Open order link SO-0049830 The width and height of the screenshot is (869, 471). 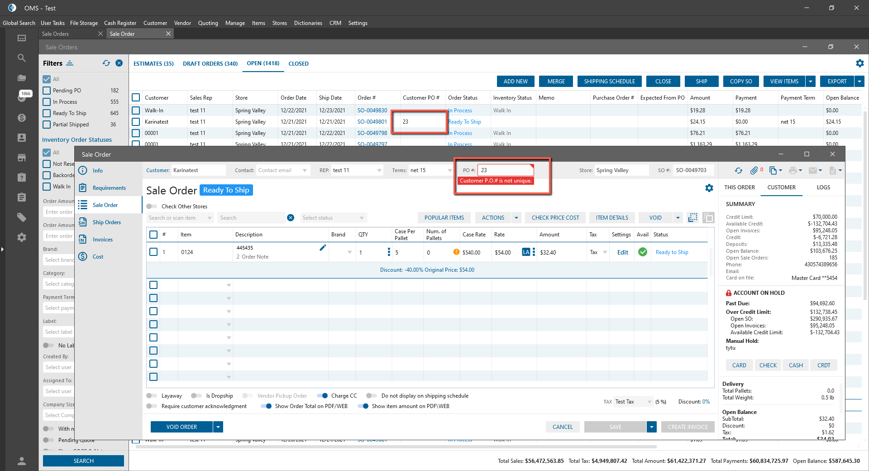372,111
